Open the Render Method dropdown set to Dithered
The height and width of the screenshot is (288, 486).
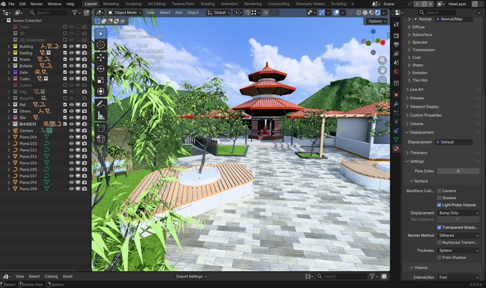pos(458,235)
